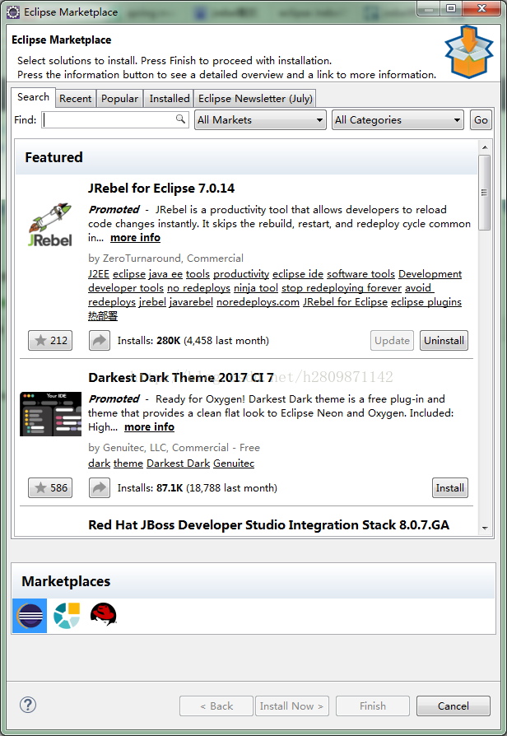Image resolution: width=507 pixels, height=736 pixels.
Task: Favorite JRebel using the 212 star button
Action: click(50, 340)
